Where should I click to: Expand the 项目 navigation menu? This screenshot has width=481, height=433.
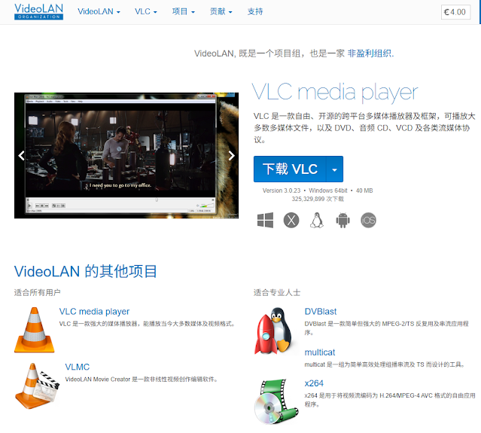pos(183,11)
